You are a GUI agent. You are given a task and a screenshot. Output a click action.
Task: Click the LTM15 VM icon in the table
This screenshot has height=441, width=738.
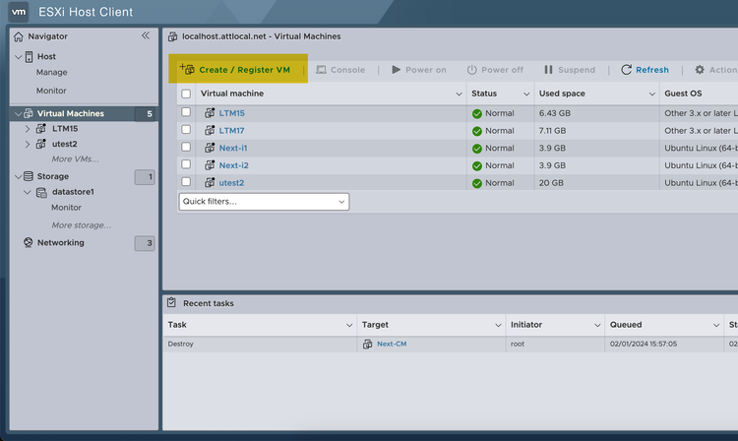coord(210,113)
